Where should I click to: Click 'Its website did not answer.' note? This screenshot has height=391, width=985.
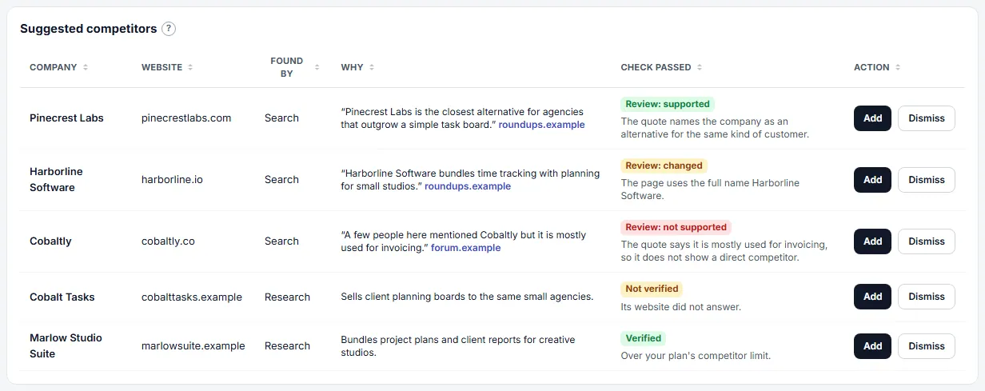click(x=681, y=307)
